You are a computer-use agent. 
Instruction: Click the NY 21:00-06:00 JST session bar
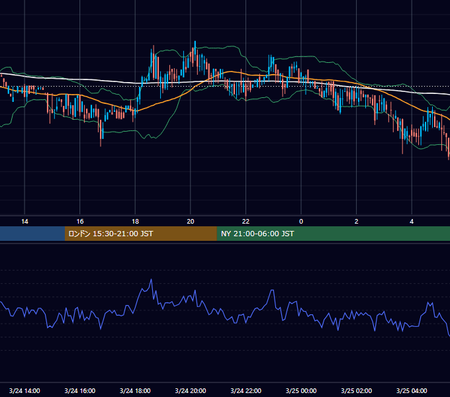(x=333, y=234)
